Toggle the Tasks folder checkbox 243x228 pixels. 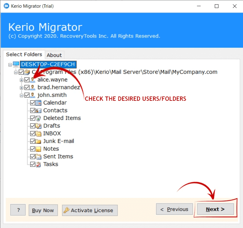pyautogui.click(x=33, y=164)
